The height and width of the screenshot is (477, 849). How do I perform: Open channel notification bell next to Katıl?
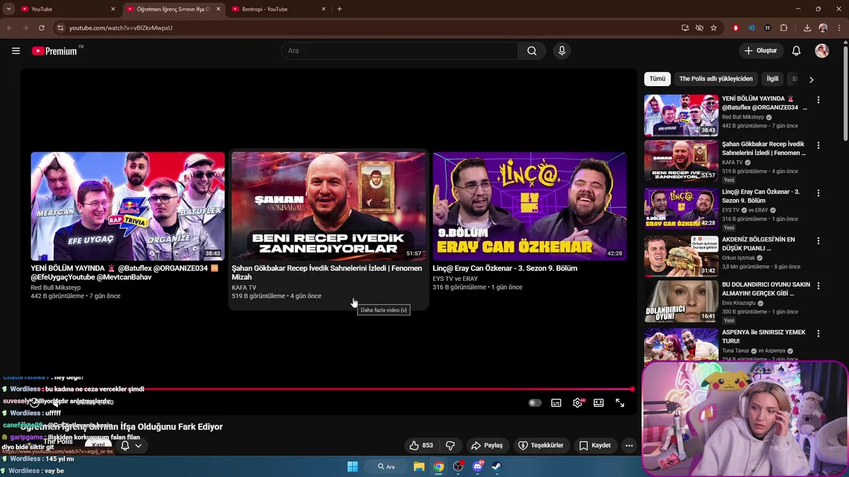[x=125, y=445]
